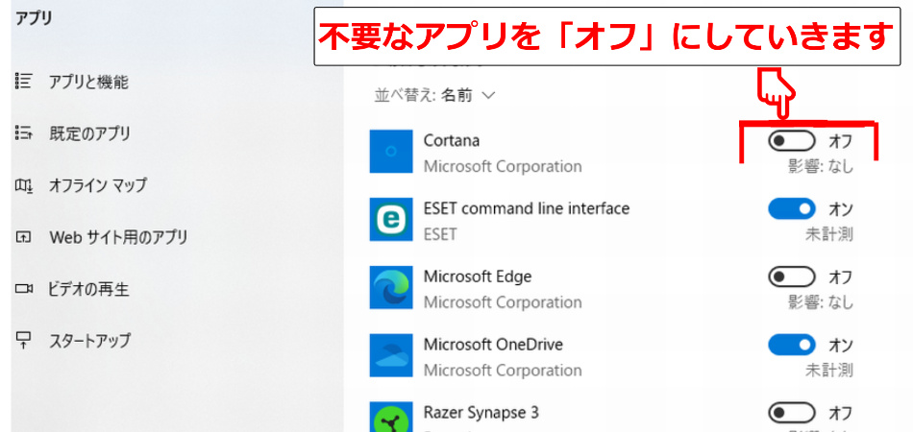
Task: Click the Microsoft Edge name text
Action: 478,276
